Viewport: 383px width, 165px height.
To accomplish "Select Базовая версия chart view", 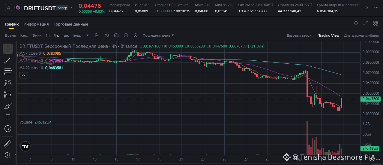I will 300,35.
